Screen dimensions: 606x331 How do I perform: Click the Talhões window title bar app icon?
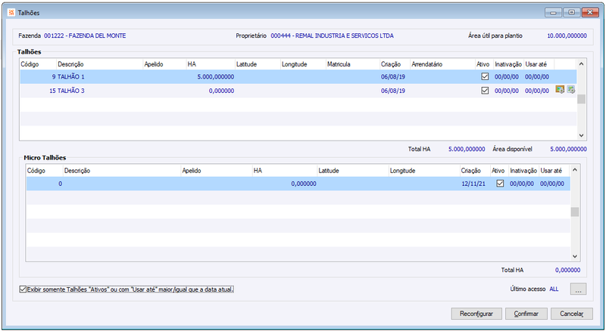coord(11,13)
